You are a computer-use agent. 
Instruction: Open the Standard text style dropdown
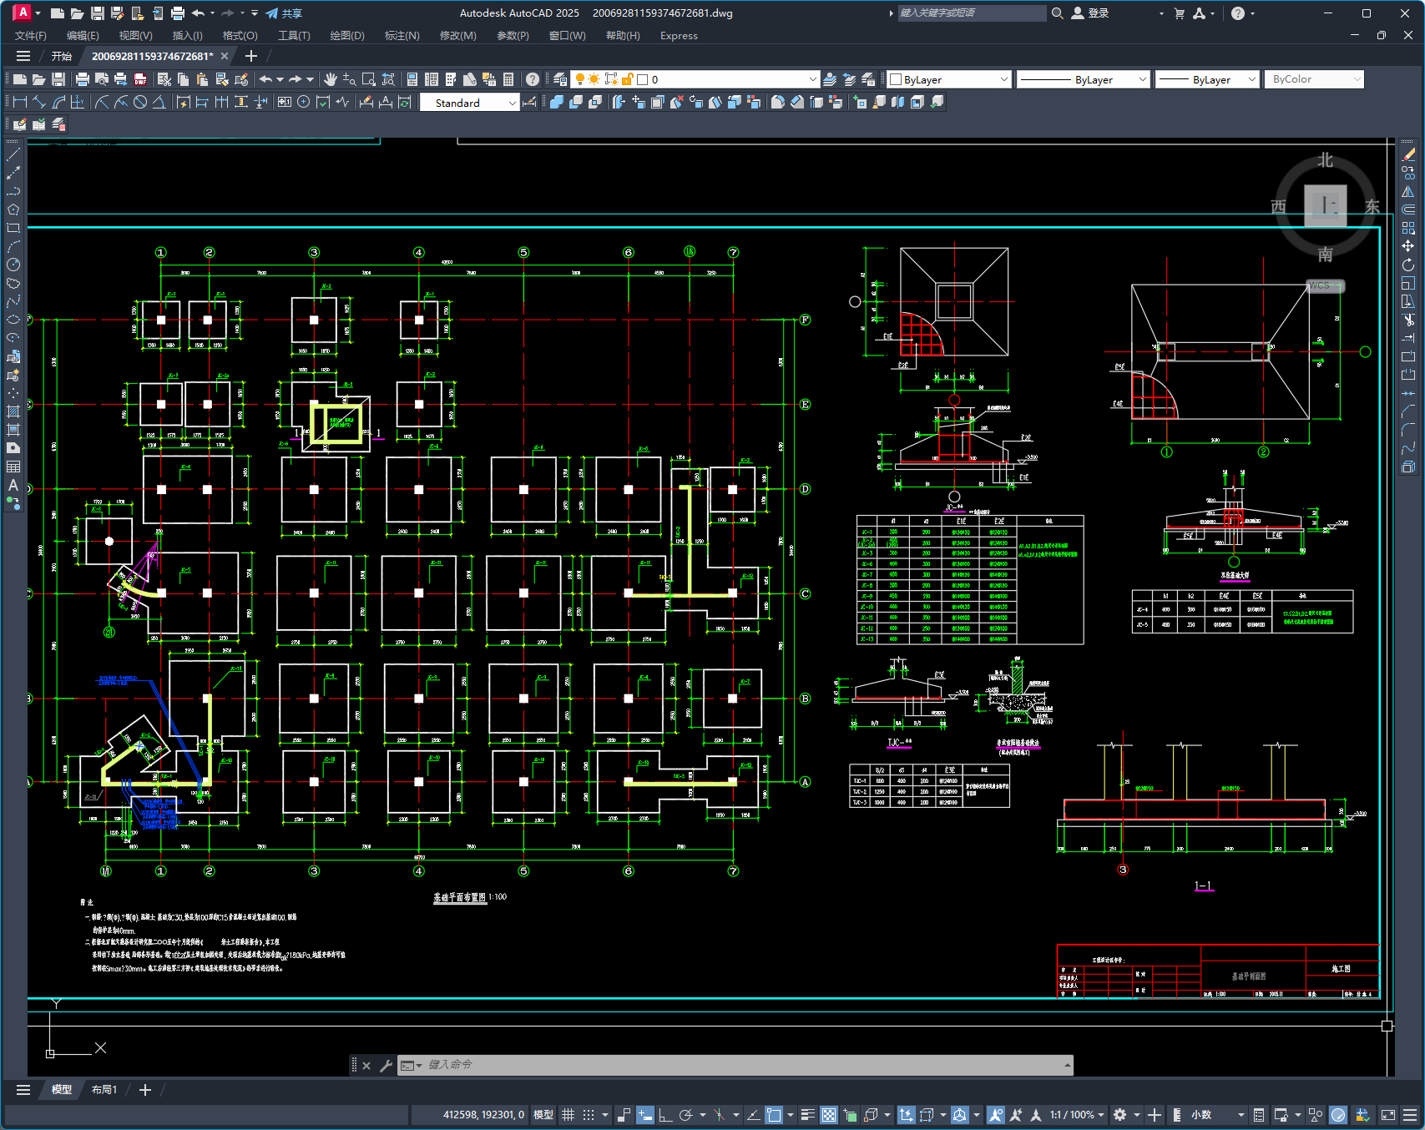coord(468,103)
